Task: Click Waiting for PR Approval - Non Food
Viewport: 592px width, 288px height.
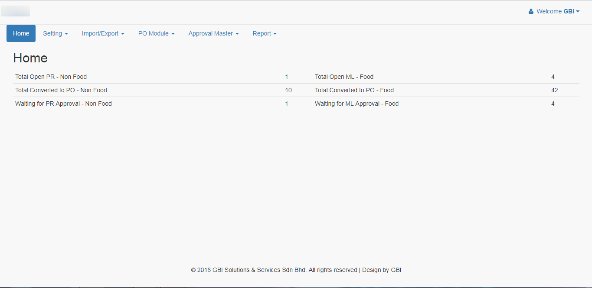Action: [x=63, y=104]
